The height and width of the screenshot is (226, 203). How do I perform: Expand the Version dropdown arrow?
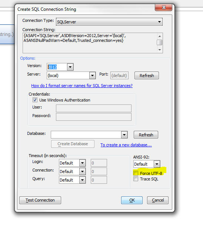coord(70,67)
